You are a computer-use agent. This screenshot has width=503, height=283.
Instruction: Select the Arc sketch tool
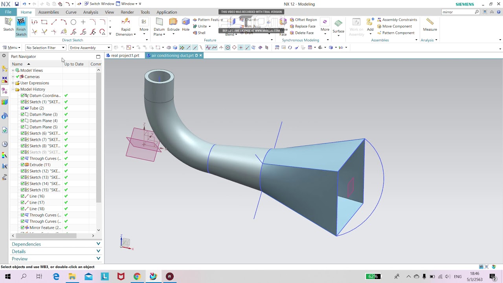(64, 22)
